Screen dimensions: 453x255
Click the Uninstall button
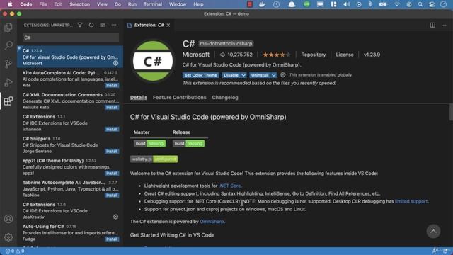[x=260, y=75]
